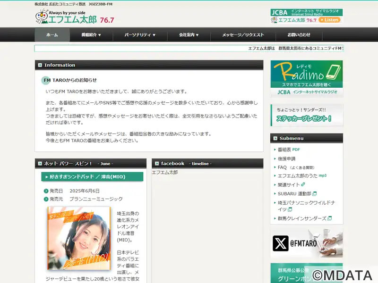Open the 関連サイト submenu link

click(x=289, y=185)
